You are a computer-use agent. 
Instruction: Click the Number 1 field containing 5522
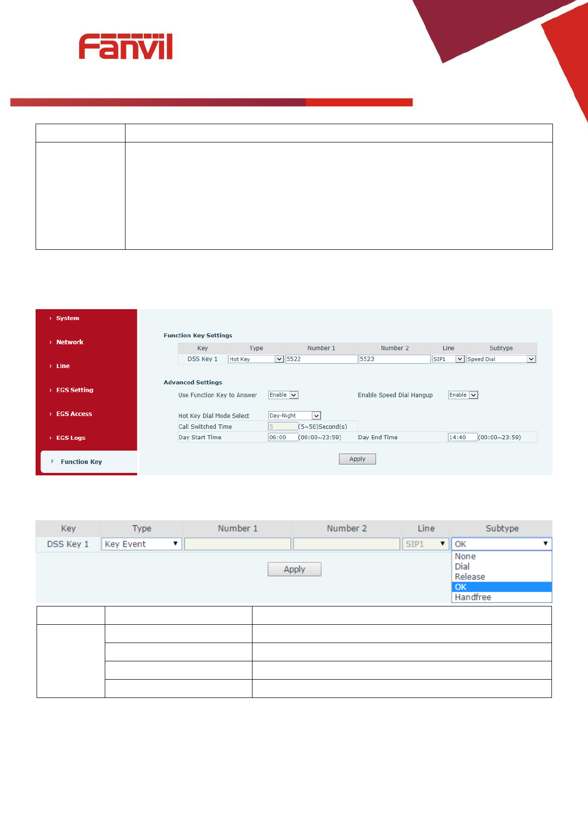pos(321,359)
